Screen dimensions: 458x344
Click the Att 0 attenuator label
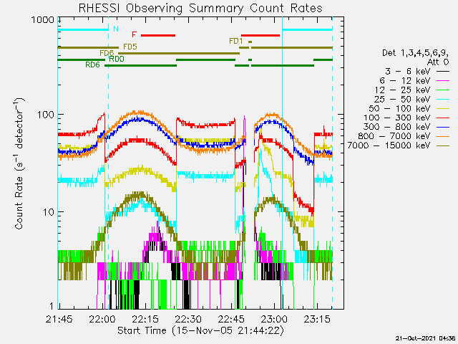coord(438,62)
